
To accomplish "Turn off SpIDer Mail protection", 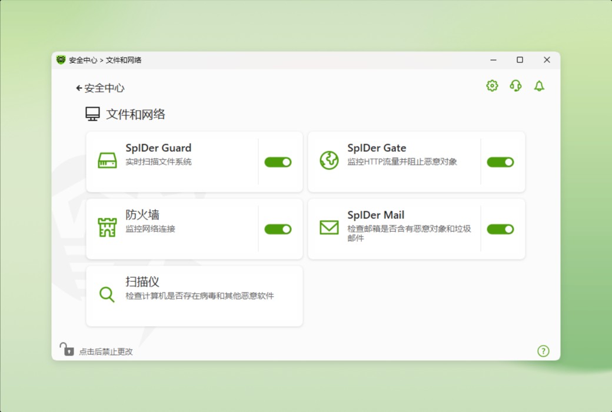I will [x=500, y=229].
